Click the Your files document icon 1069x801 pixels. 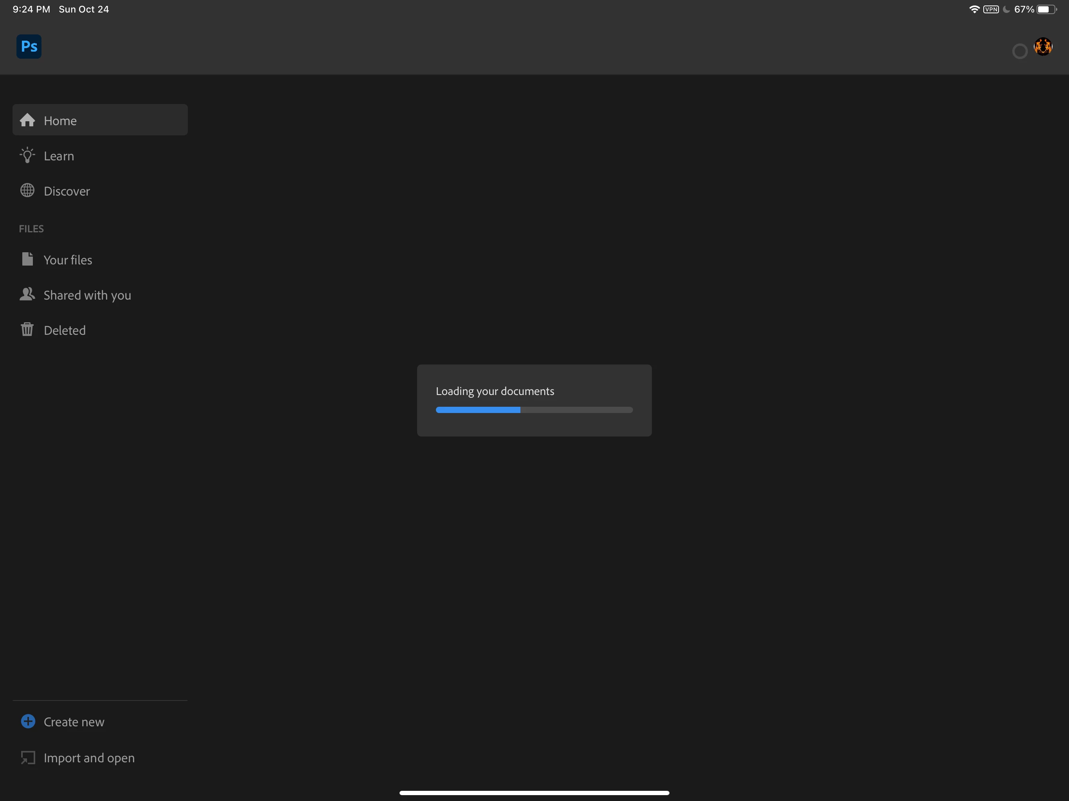click(27, 259)
